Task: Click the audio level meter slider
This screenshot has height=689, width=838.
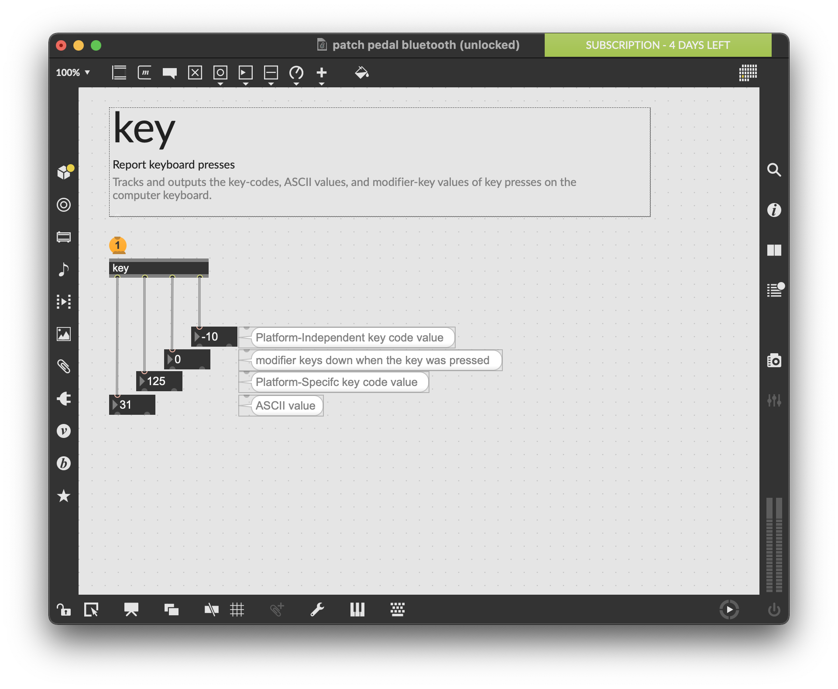Action: (x=774, y=544)
